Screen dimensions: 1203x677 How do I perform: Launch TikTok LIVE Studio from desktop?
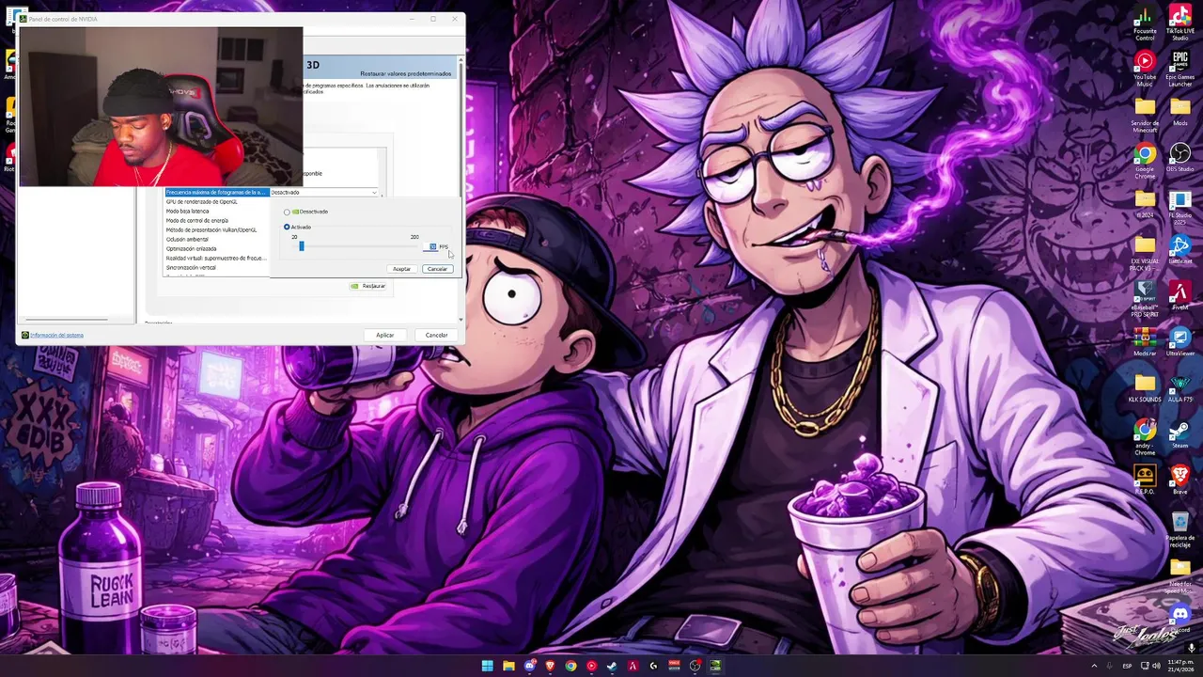coord(1180,24)
